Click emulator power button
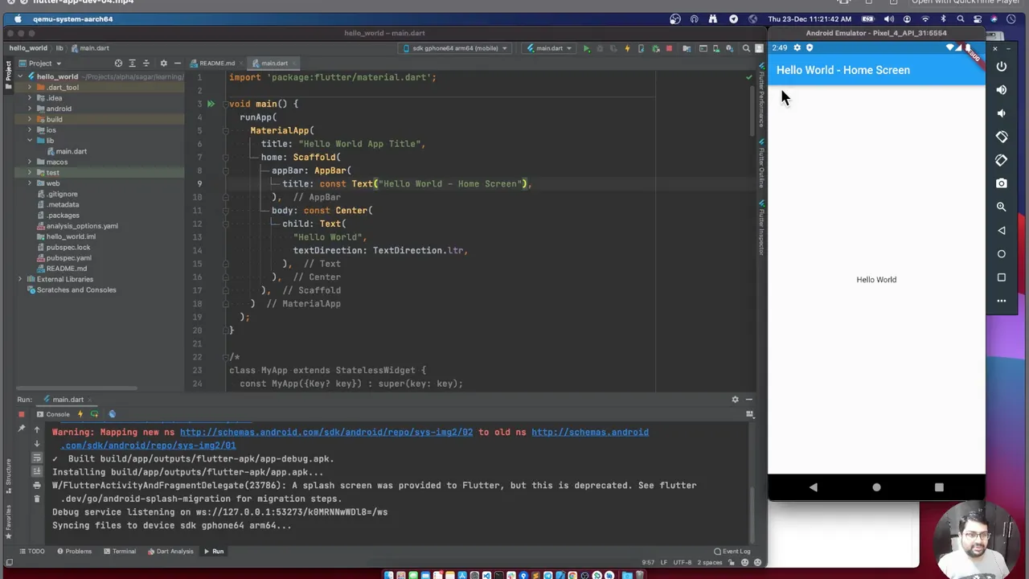Screen dimensions: 1029x579 tap(1002, 67)
